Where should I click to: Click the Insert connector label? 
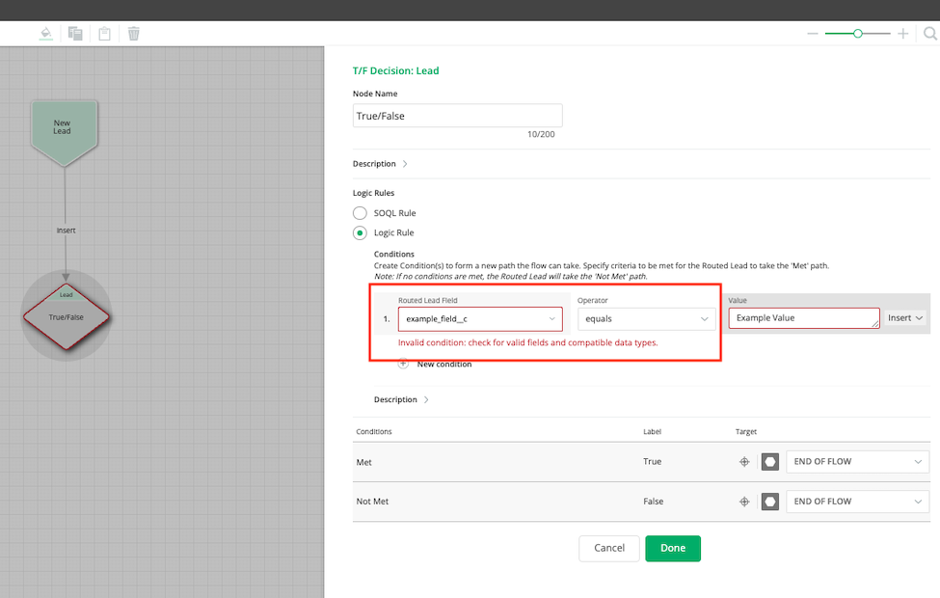click(x=66, y=231)
